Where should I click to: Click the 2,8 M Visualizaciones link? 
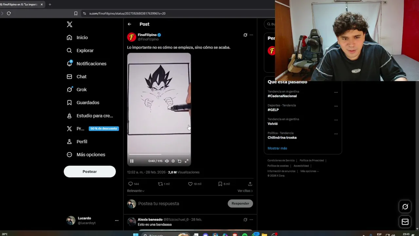(x=184, y=172)
